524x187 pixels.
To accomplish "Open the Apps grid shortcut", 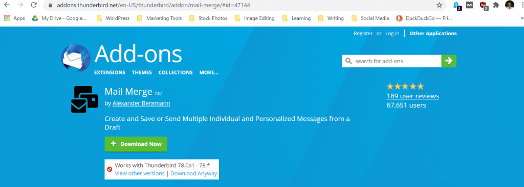I will [14, 18].
